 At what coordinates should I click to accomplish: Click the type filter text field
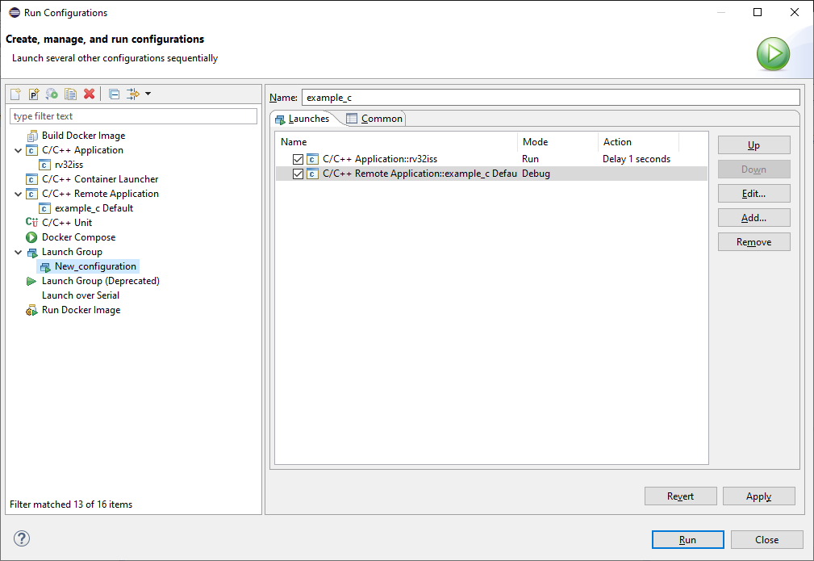(x=133, y=116)
